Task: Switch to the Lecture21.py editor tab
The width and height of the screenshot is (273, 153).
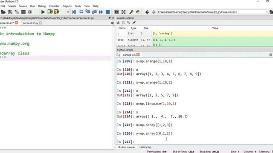Action: (x=7, y=23)
